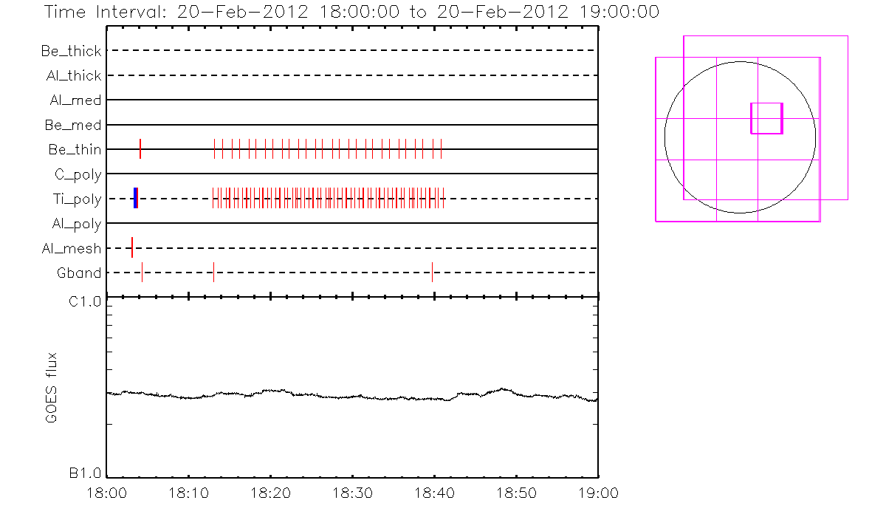Select the Gband marker near 18:13
886x517 pixels.
pyautogui.click(x=213, y=273)
